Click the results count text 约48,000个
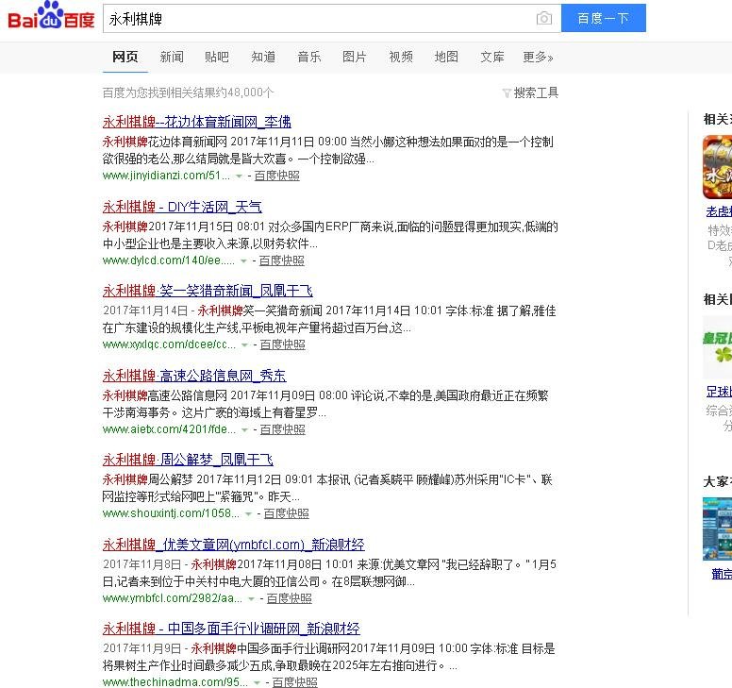The image size is (732, 688). (245, 92)
